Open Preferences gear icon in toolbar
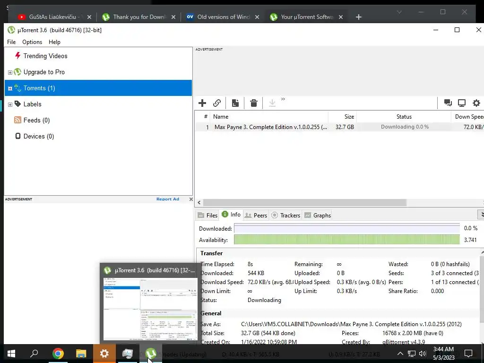Viewport: 484px width, 363px height. pos(476,103)
